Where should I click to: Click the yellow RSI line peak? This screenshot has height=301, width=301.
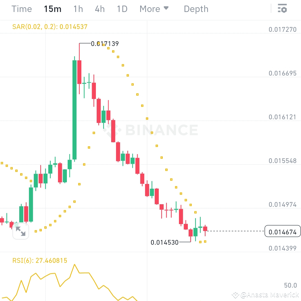pyautogui.click(x=74, y=264)
